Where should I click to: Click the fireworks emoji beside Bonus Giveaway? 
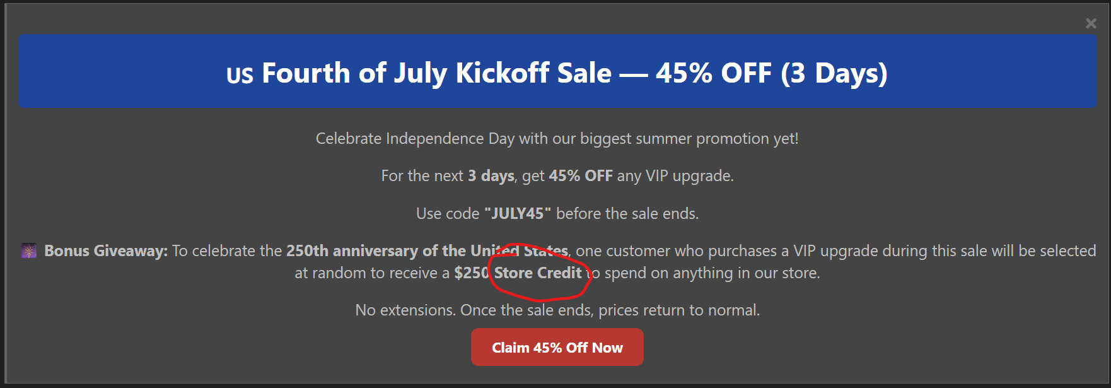click(29, 251)
